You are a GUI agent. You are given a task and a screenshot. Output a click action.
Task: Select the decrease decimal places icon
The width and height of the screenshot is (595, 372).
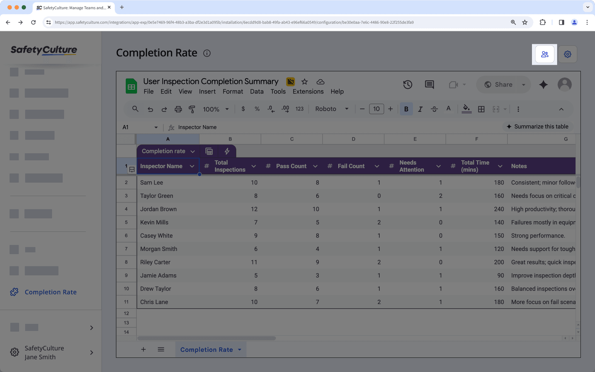pos(271,109)
